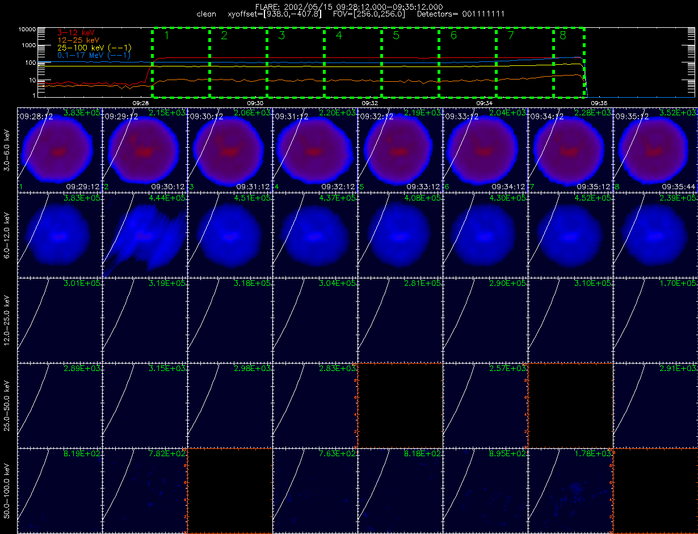Click the '3.15E+03' peak value label

click(167, 369)
